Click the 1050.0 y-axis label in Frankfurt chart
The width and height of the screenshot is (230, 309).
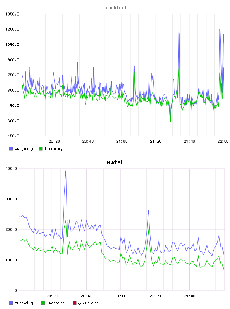(x=12, y=45)
